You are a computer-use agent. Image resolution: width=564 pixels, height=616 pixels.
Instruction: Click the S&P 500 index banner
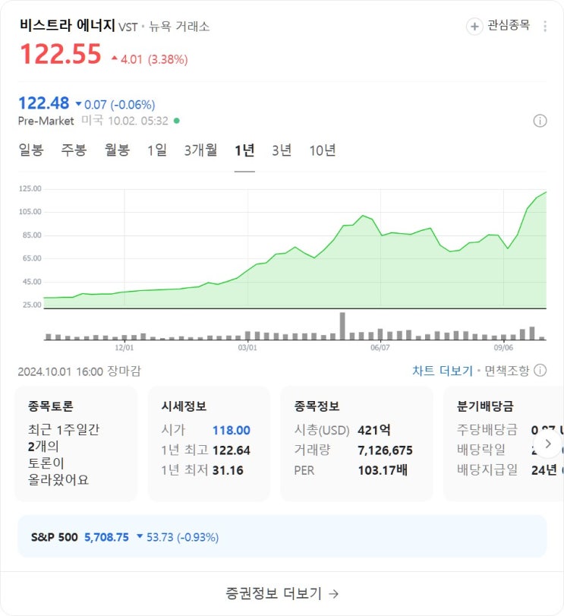(282, 537)
